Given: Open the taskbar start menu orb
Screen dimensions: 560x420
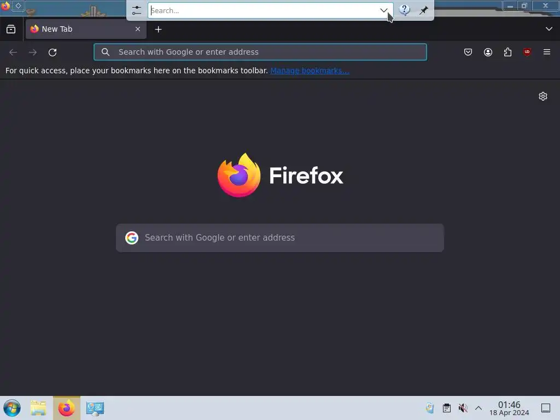Looking at the screenshot, I should point(12,408).
